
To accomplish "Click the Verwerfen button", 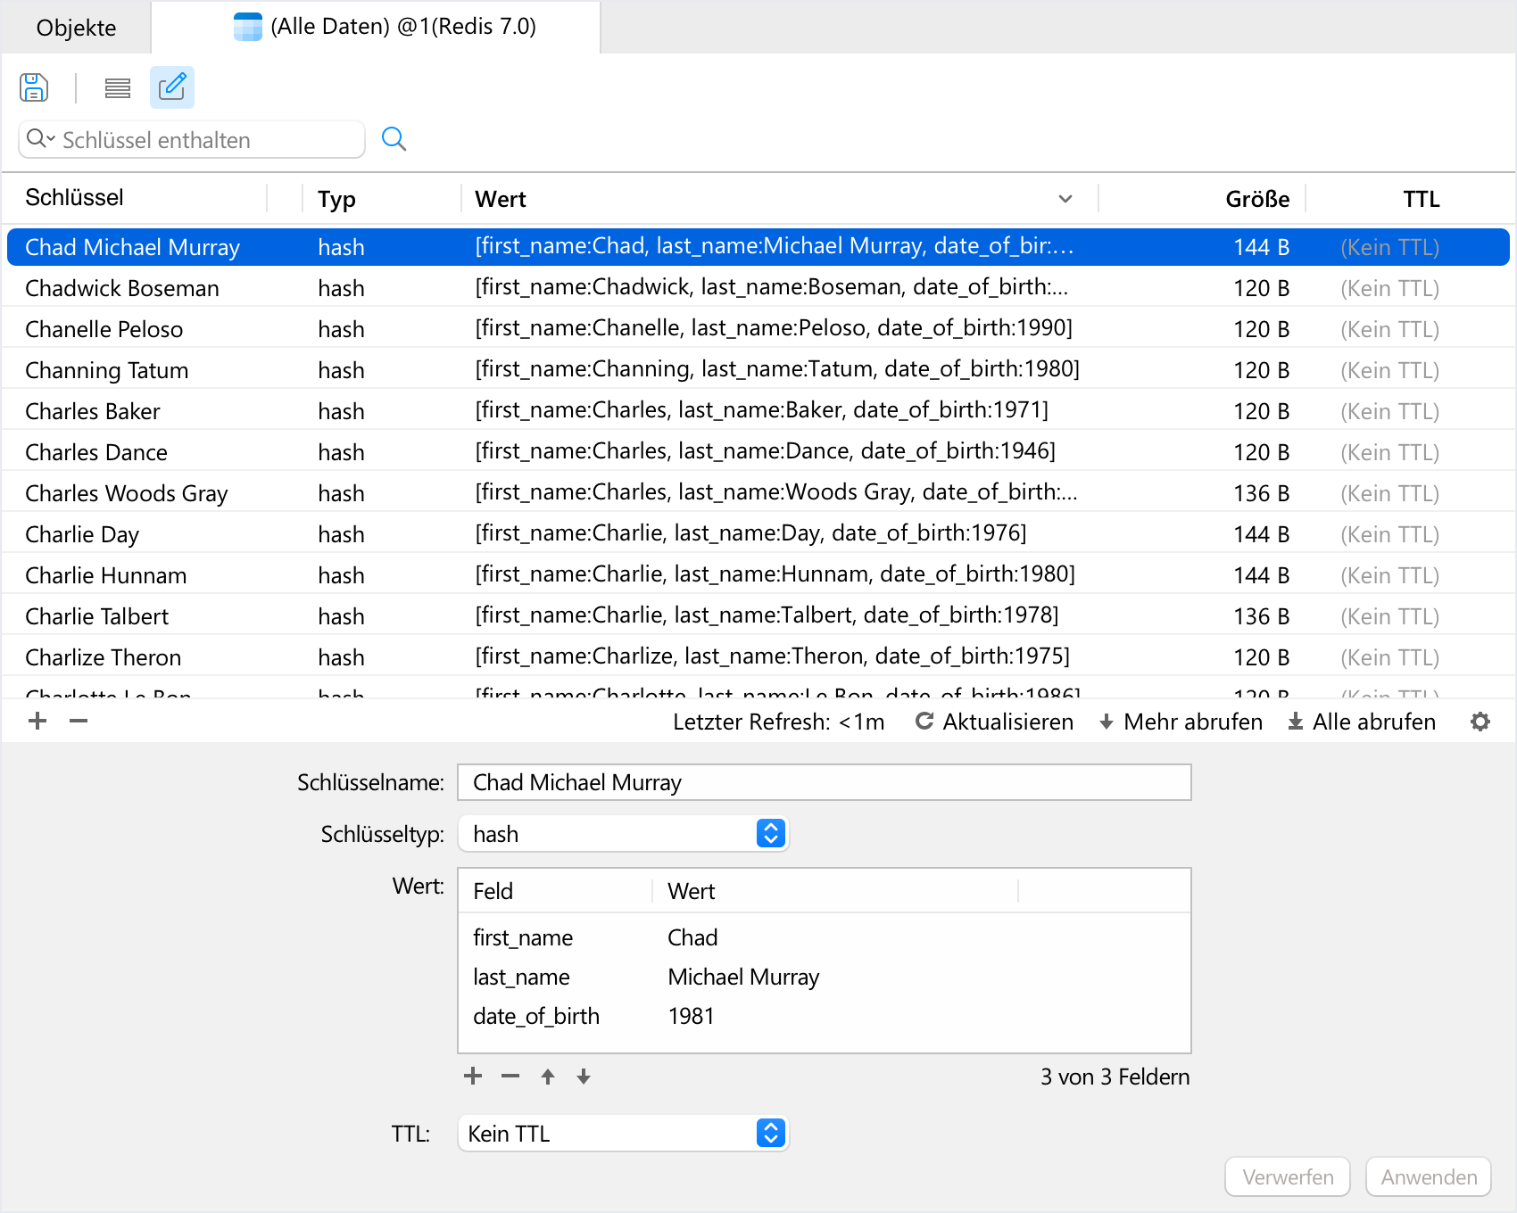I will tap(1288, 1177).
